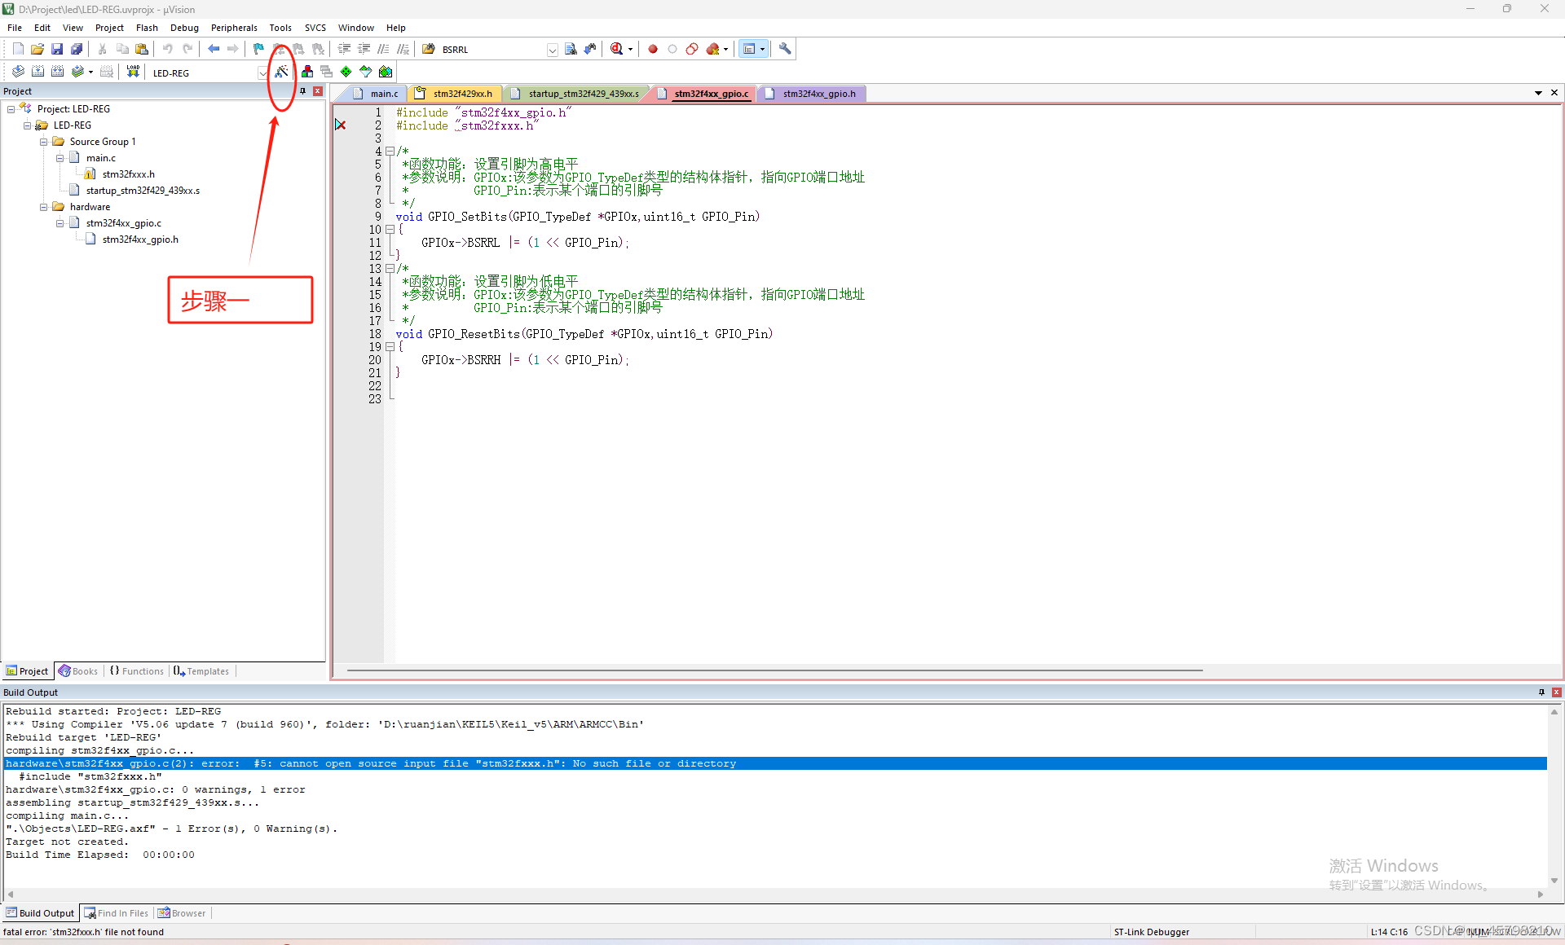Open the BSRRL find combo dropdown
This screenshot has width=1565, height=945.
click(552, 50)
